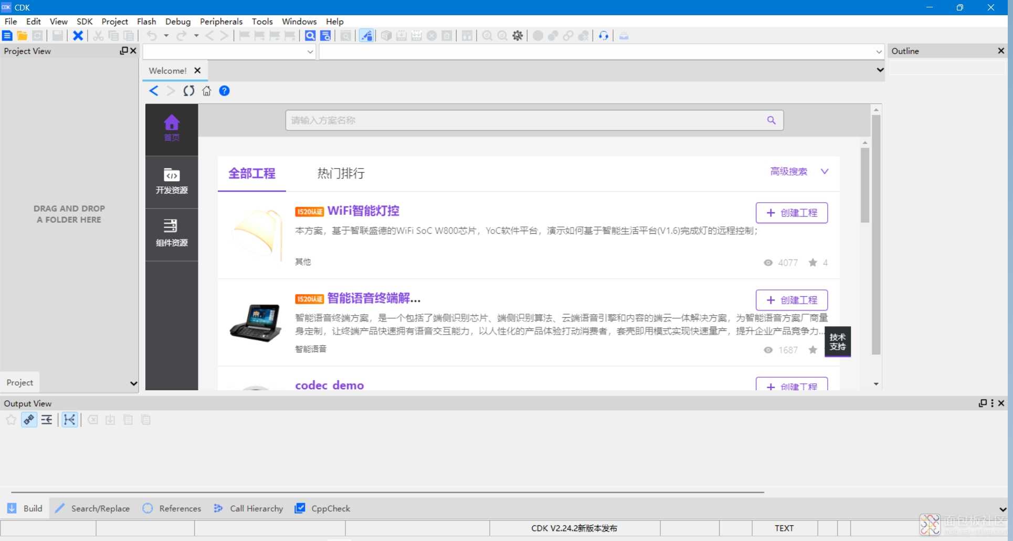Float the Output View panel
Image resolution: width=1013 pixels, height=541 pixels.
983,403
